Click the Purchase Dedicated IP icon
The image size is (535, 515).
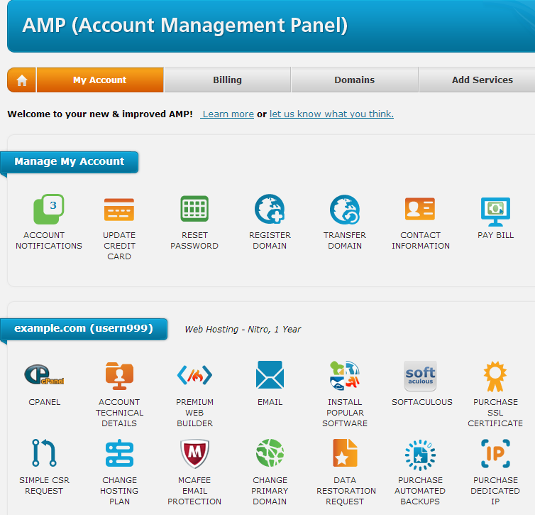click(495, 454)
